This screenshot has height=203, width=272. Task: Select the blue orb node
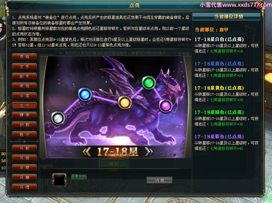[x=85, y=95]
